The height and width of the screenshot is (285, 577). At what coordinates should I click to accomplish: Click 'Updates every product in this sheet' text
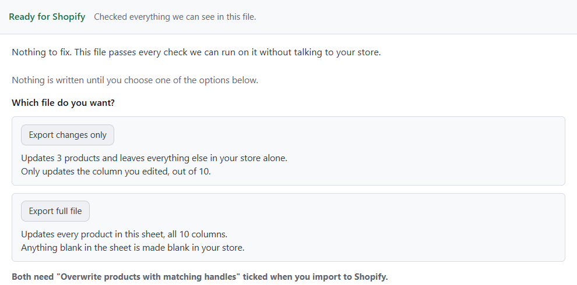pyautogui.click(x=124, y=234)
